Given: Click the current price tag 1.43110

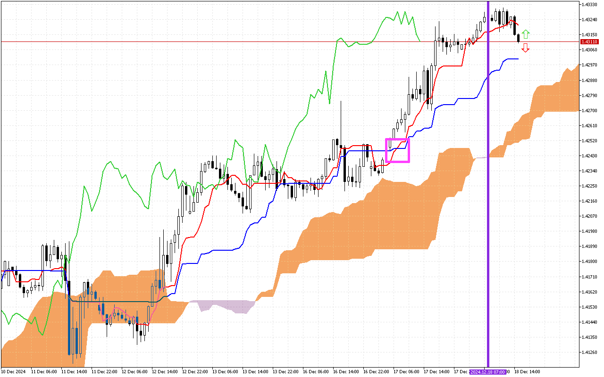Looking at the screenshot, I should [x=588, y=41].
